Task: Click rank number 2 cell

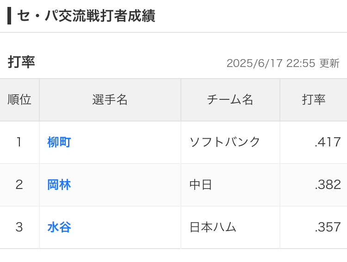Action: pos(19,185)
